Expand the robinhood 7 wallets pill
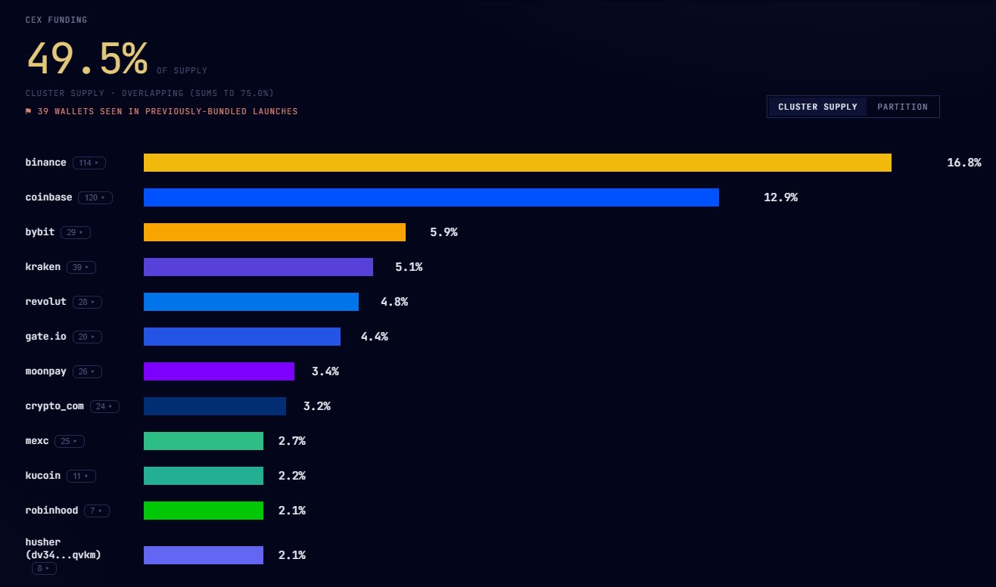 pos(97,511)
